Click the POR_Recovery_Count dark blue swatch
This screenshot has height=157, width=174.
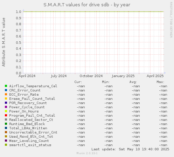point(6,103)
